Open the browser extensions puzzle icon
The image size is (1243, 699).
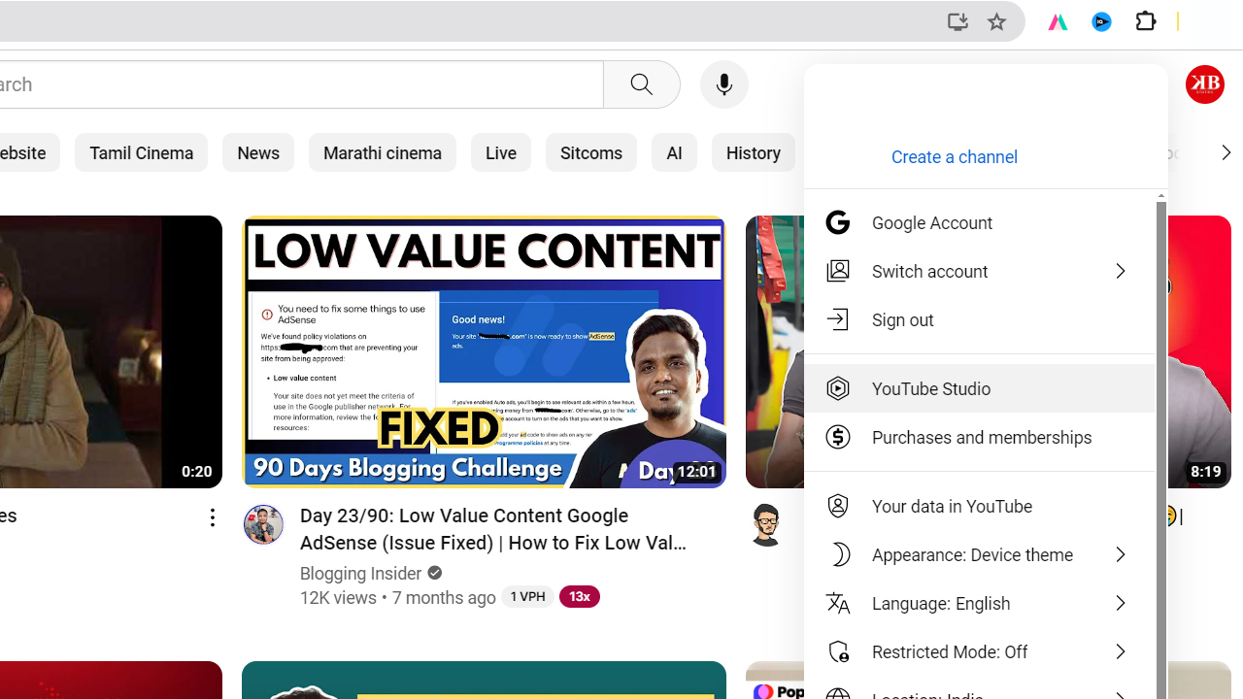click(1146, 21)
